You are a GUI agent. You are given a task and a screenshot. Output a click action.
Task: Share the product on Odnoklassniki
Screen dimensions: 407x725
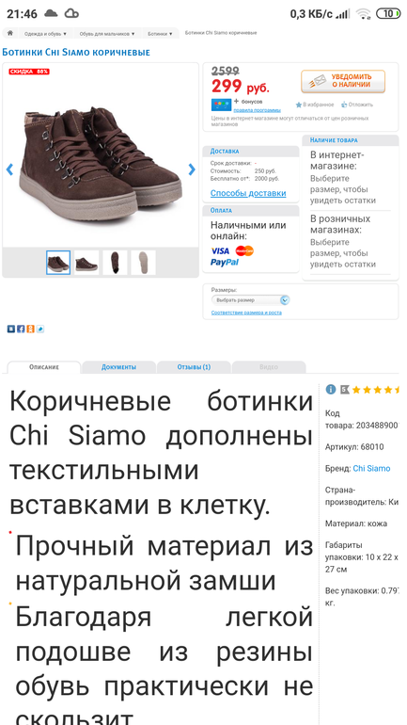[30, 330]
